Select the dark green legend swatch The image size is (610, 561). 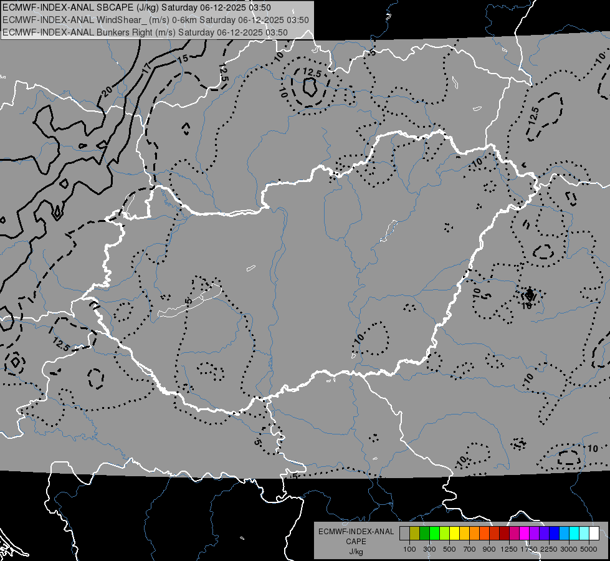pyautogui.click(x=424, y=534)
